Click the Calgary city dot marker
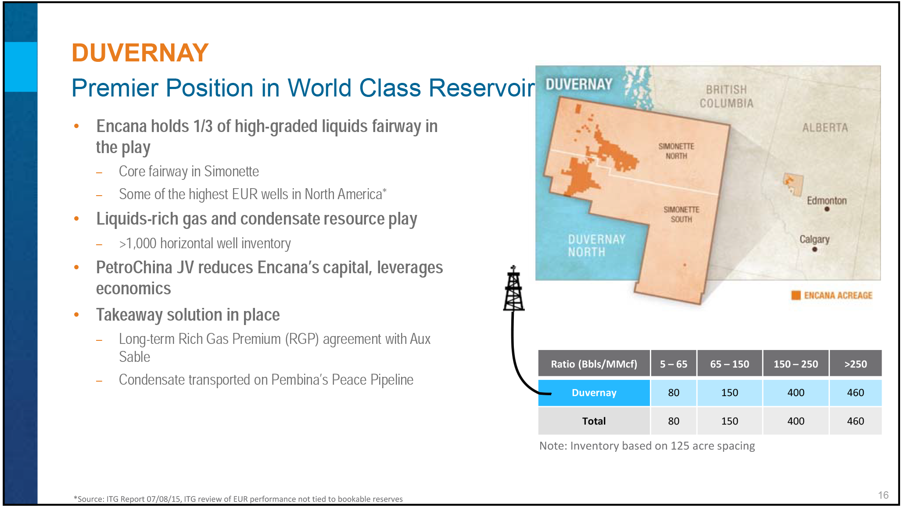Screen dimensions: 904x511 [x=814, y=249]
